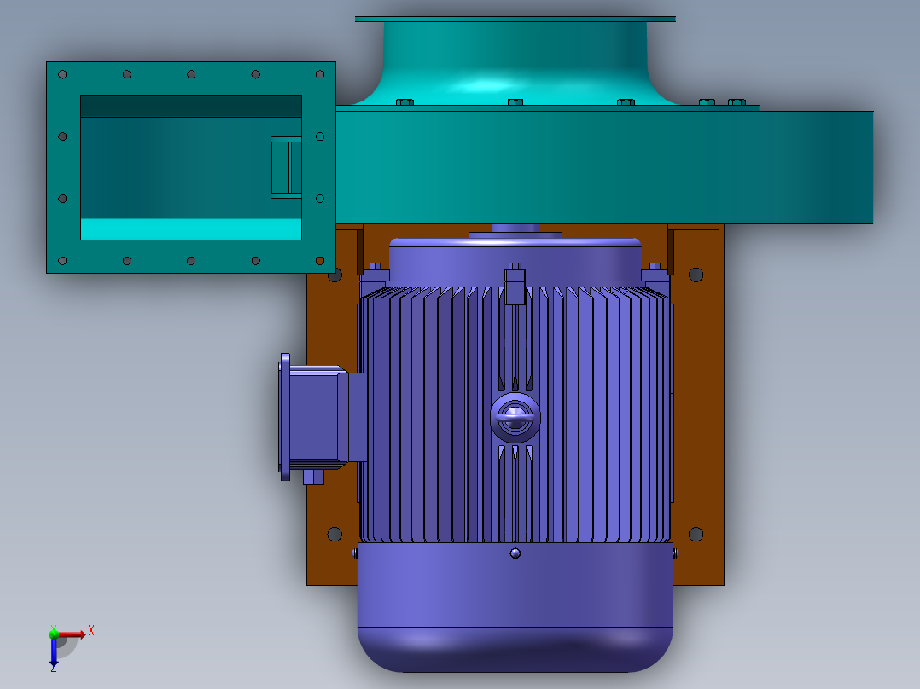Select the top-left corner hole of the outlet flange

63,74
